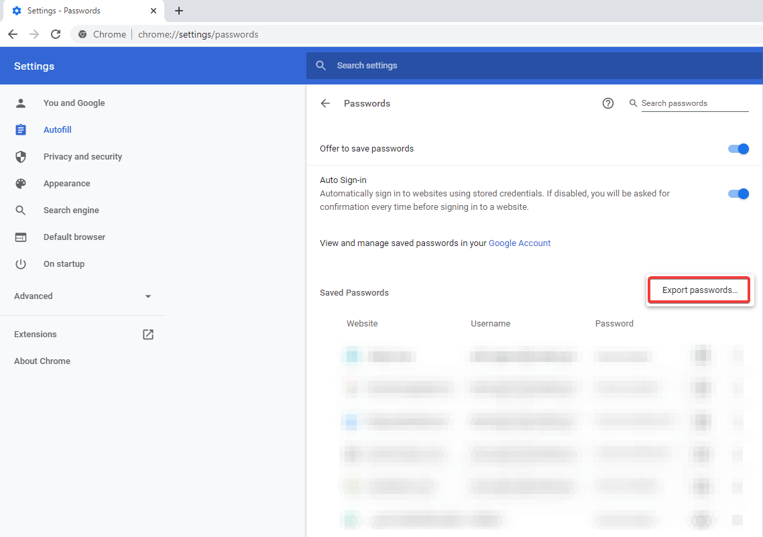The width and height of the screenshot is (763, 537).
Task: Click the Privacy and security shield icon
Action: click(x=21, y=156)
